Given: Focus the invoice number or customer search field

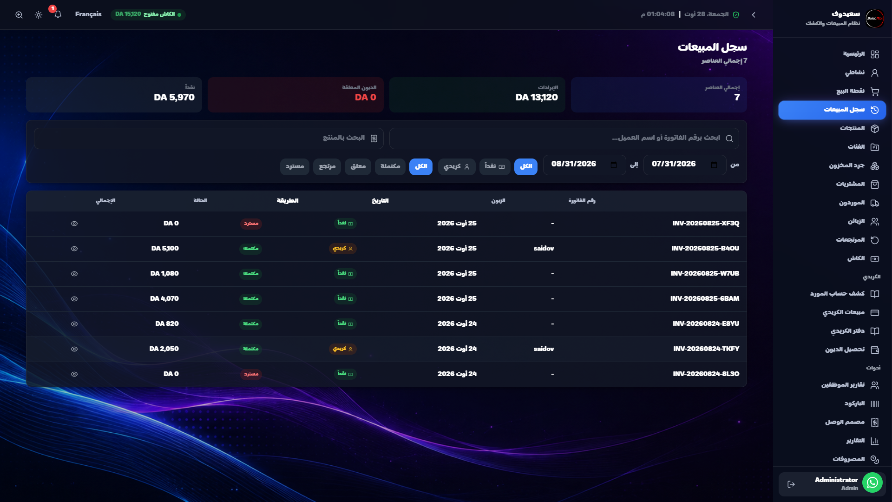Looking at the screenshot, I should [564, 139].
